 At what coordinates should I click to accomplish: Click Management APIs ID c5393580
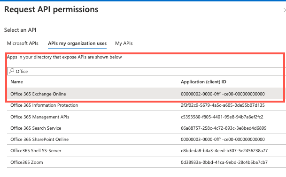222,117
